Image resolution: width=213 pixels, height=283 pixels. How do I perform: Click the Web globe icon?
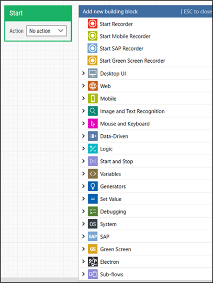point(93,86)
